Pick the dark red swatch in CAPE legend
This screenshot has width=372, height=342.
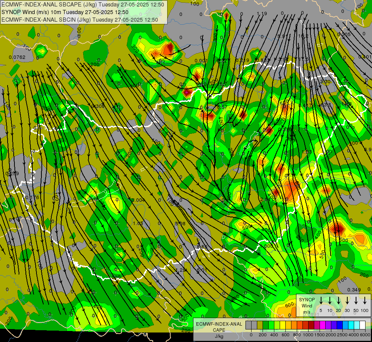coord(311,325)
